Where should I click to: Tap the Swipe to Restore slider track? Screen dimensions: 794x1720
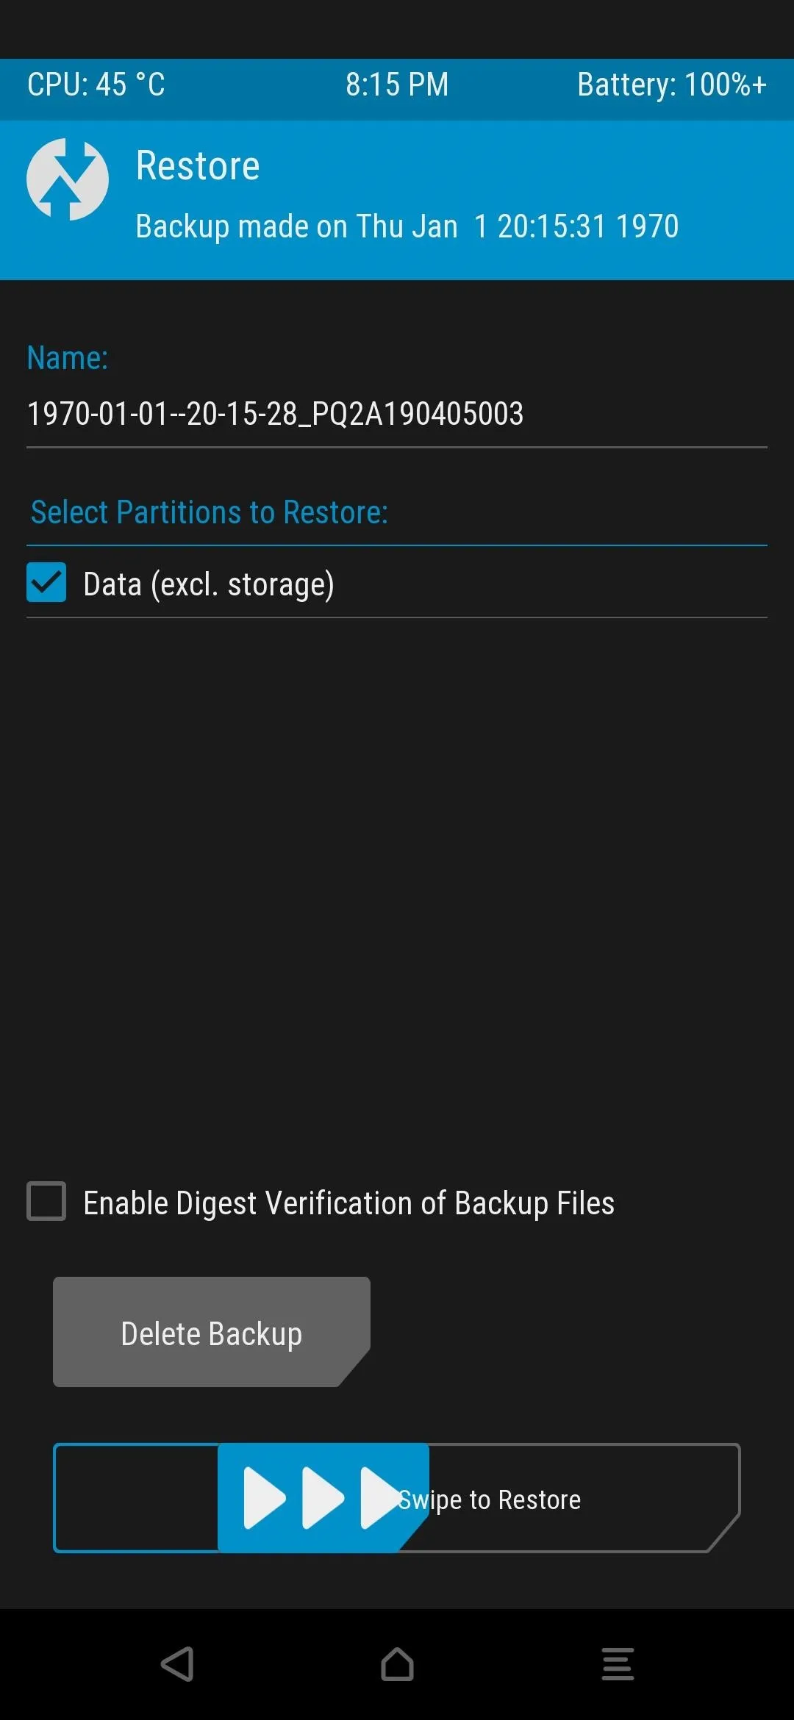[397, 1498]
